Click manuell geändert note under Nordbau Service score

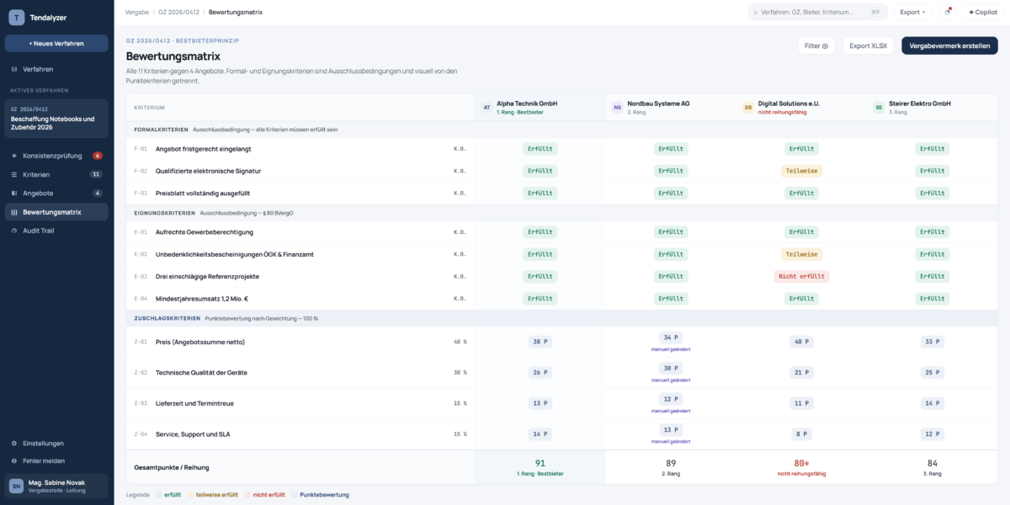coord(671,441)
